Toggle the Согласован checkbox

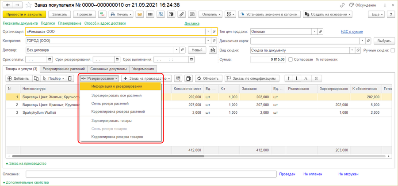291,60
